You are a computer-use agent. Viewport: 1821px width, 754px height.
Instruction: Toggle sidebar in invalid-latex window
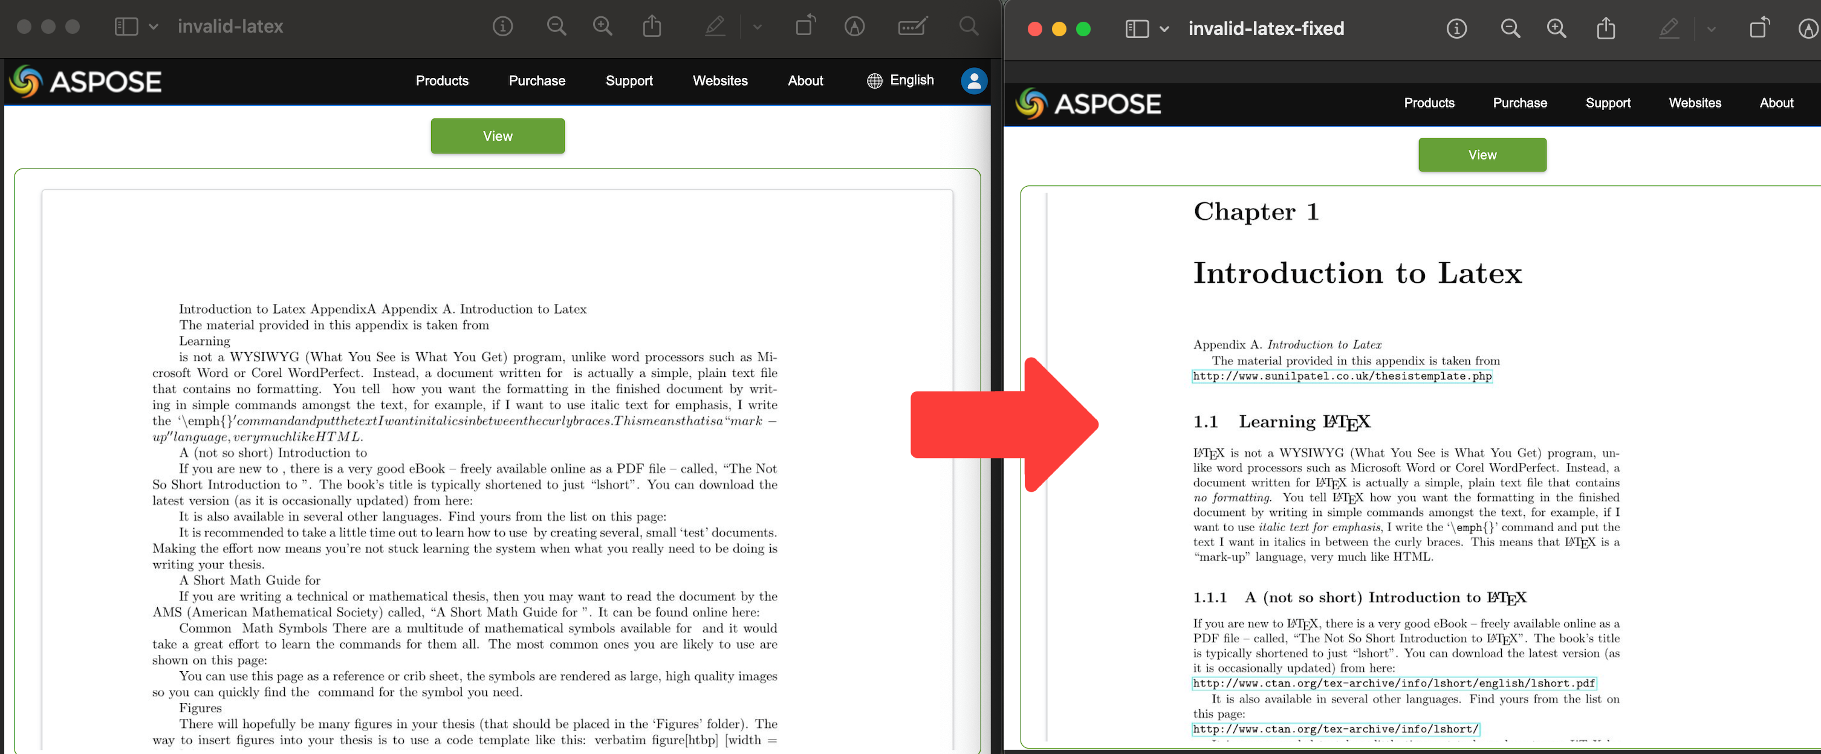pyautogui.click(x=126, y=26)
